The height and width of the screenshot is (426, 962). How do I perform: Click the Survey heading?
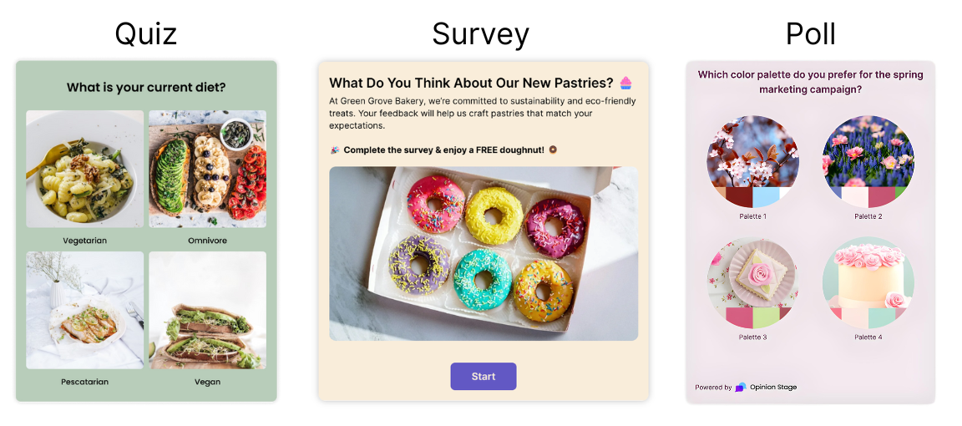[x=480, y=34]
